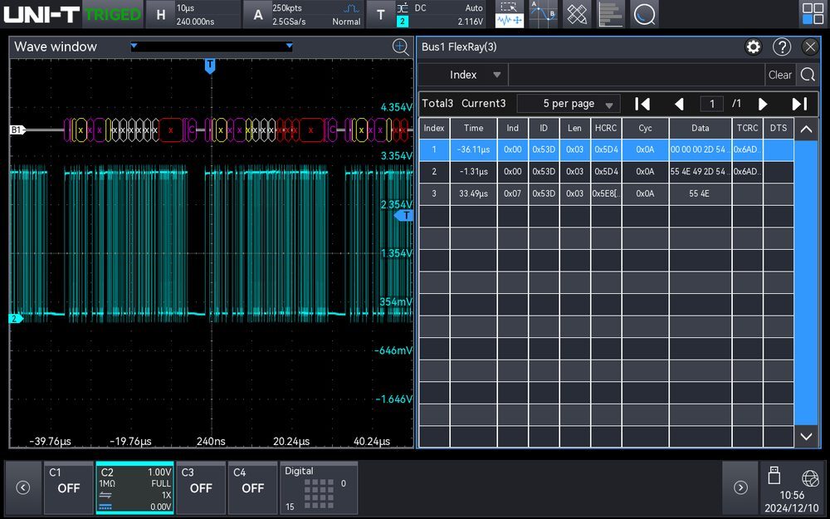Go to next page of decode results
This screenshot has width=830, height=519.
pos(762,104)
